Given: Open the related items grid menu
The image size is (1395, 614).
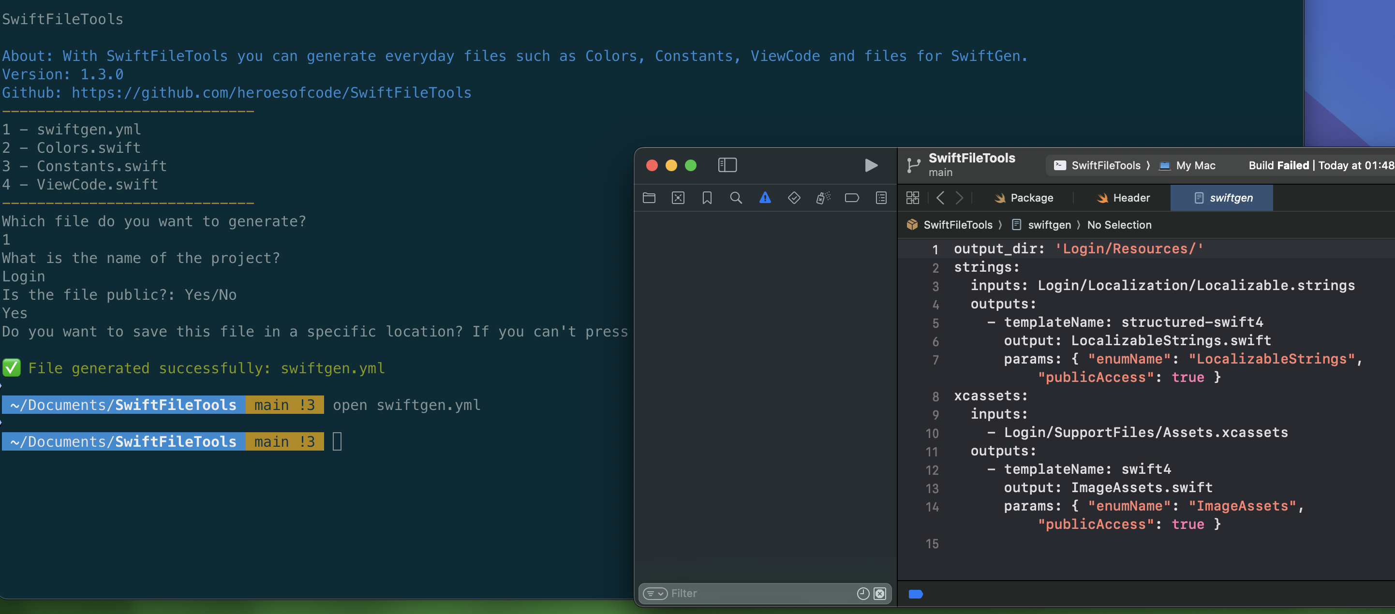Looking at the screenshot, I should pyautogui.click(x=912, y=198).
